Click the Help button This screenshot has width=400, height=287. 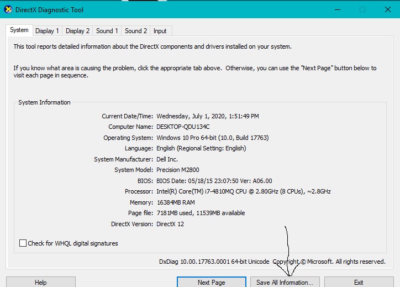[41, 282]
